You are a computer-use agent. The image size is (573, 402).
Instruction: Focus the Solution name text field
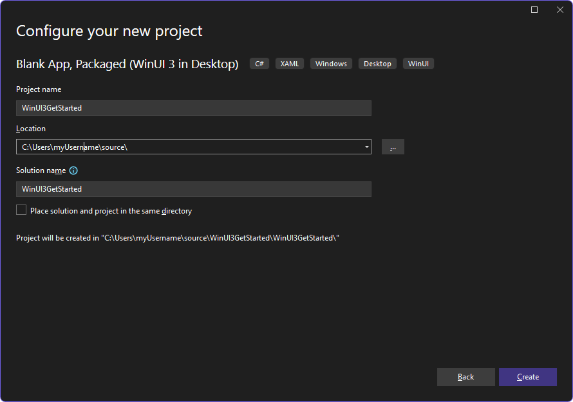(193, 189)
